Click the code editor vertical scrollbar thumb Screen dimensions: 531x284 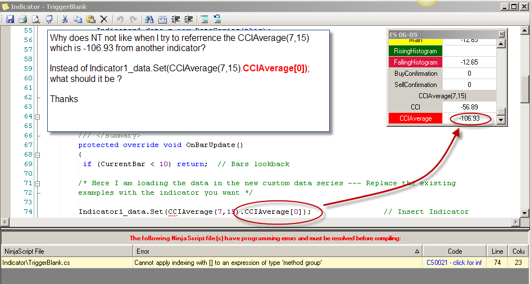(525, 89)
